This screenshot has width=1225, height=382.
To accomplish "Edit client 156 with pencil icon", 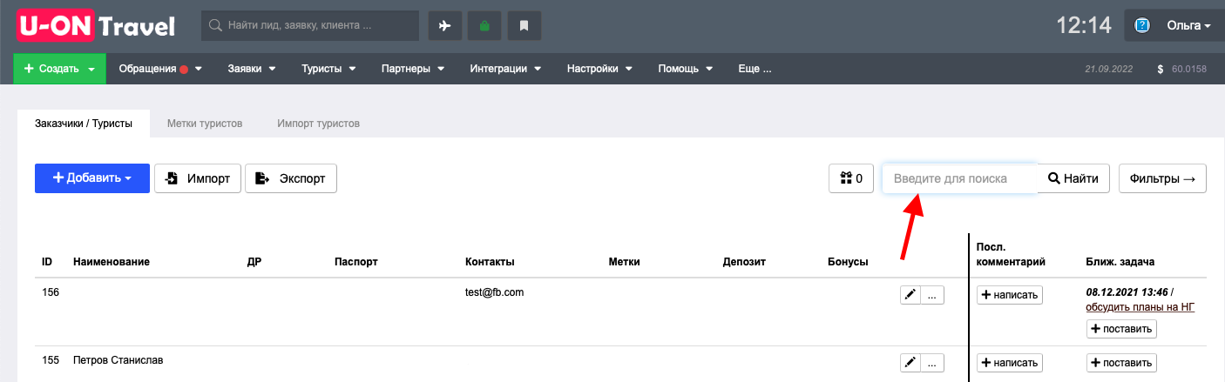I will pyautogui.click(x=910, y=295).
